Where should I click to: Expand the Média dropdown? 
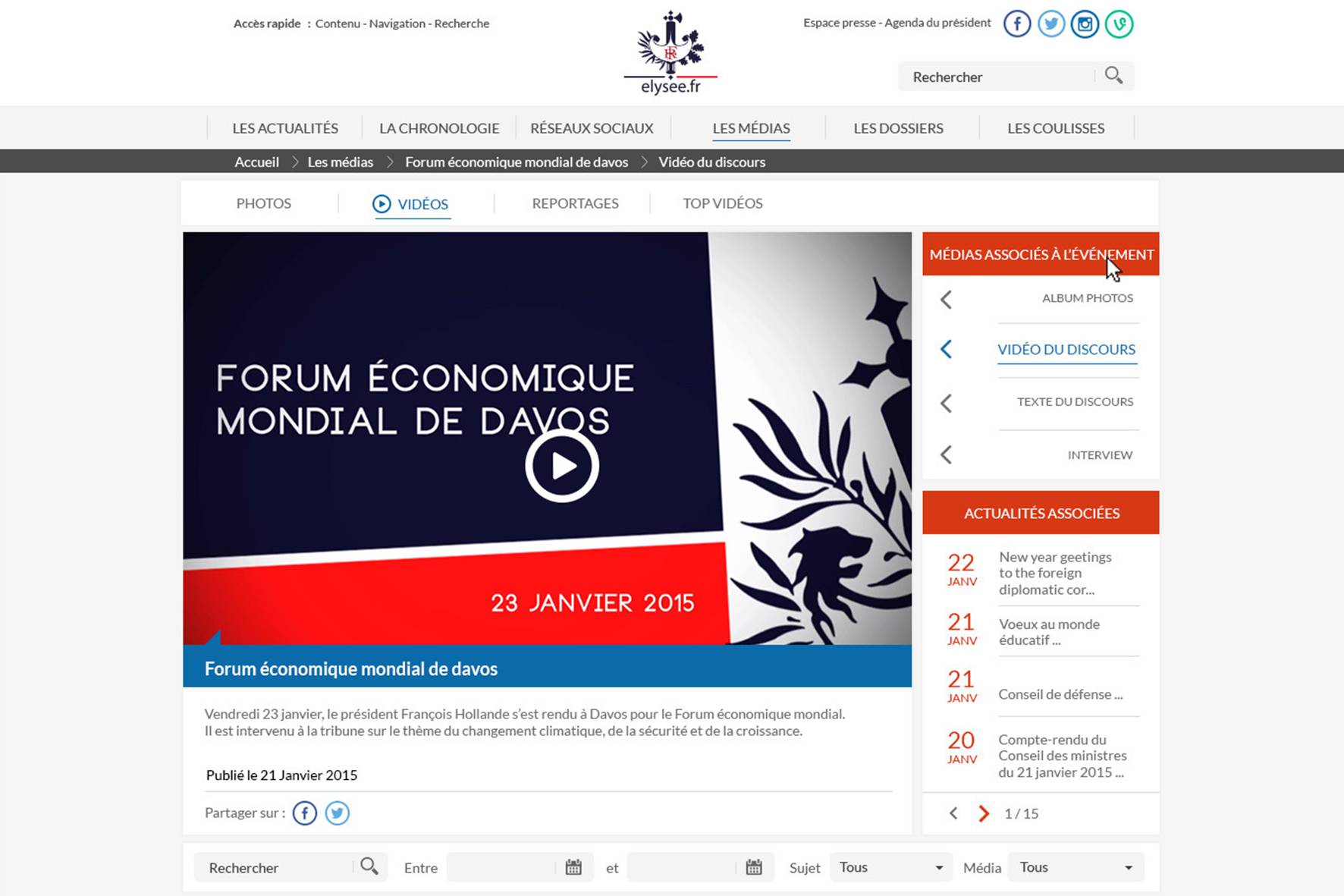[x=1075, y=867]
